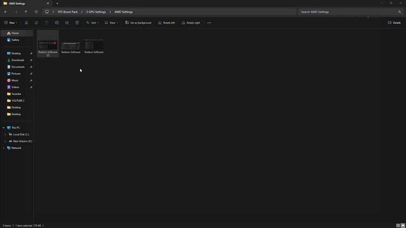Navigate to FPS Boost Pack breadcrumb
Viewport: 406px width, 228px height.
click(x=68, y=12)
